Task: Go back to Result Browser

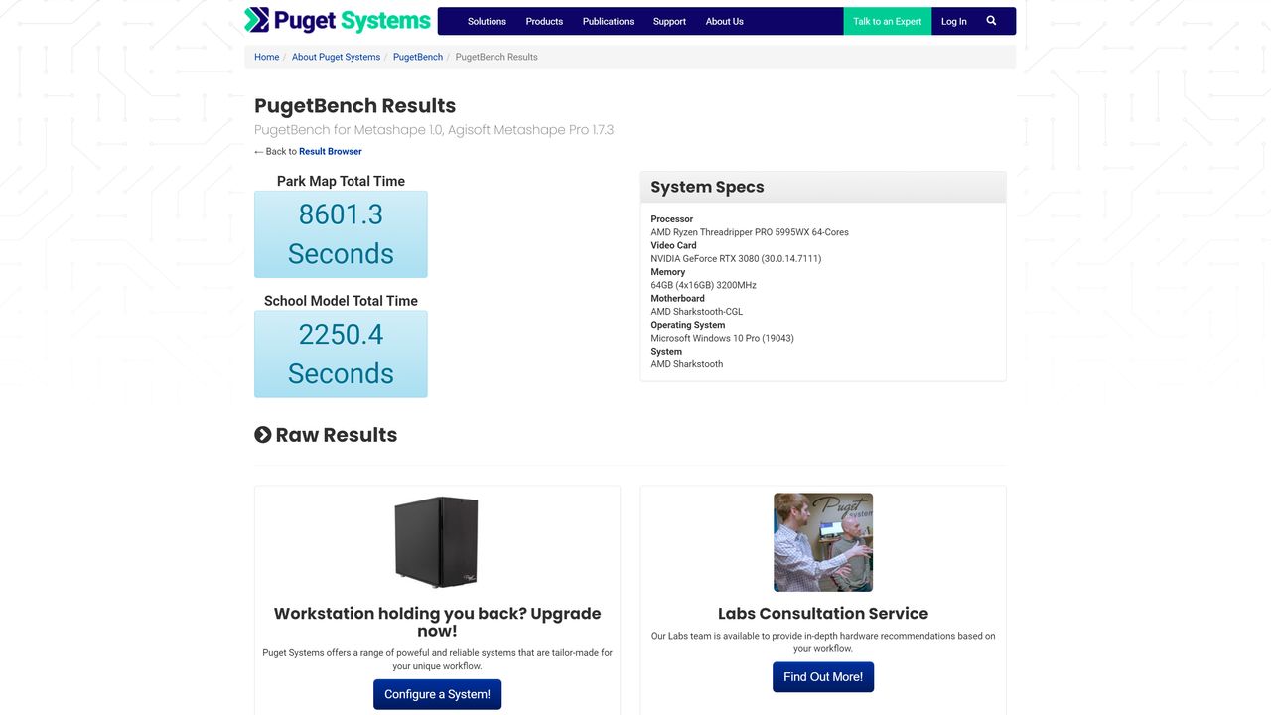Action: tap(331, 152)
